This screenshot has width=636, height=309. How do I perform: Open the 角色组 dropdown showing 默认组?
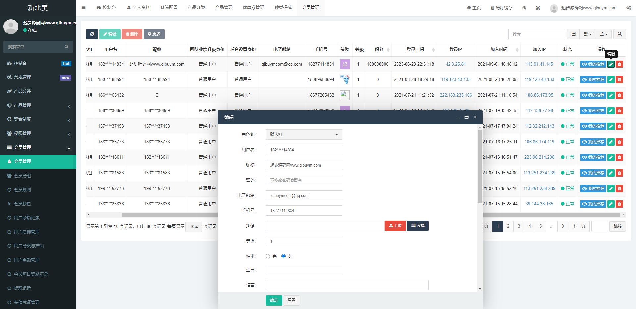click(303, 134)
